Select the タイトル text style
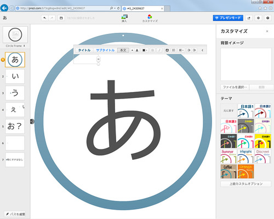The image size is (274, 219). point(84,50)
